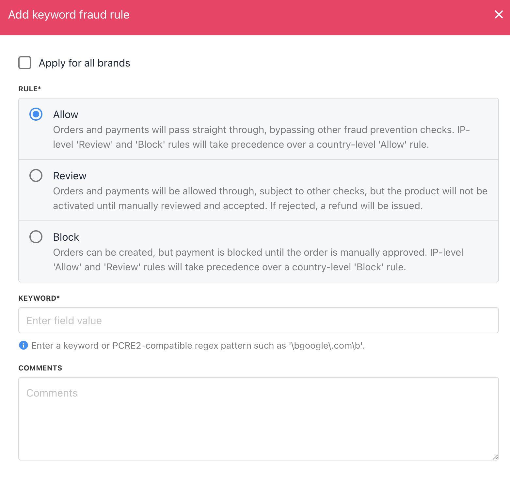Click the 'Block' option title
Viewport: 510px width, 482px height.
pos(66,237)
